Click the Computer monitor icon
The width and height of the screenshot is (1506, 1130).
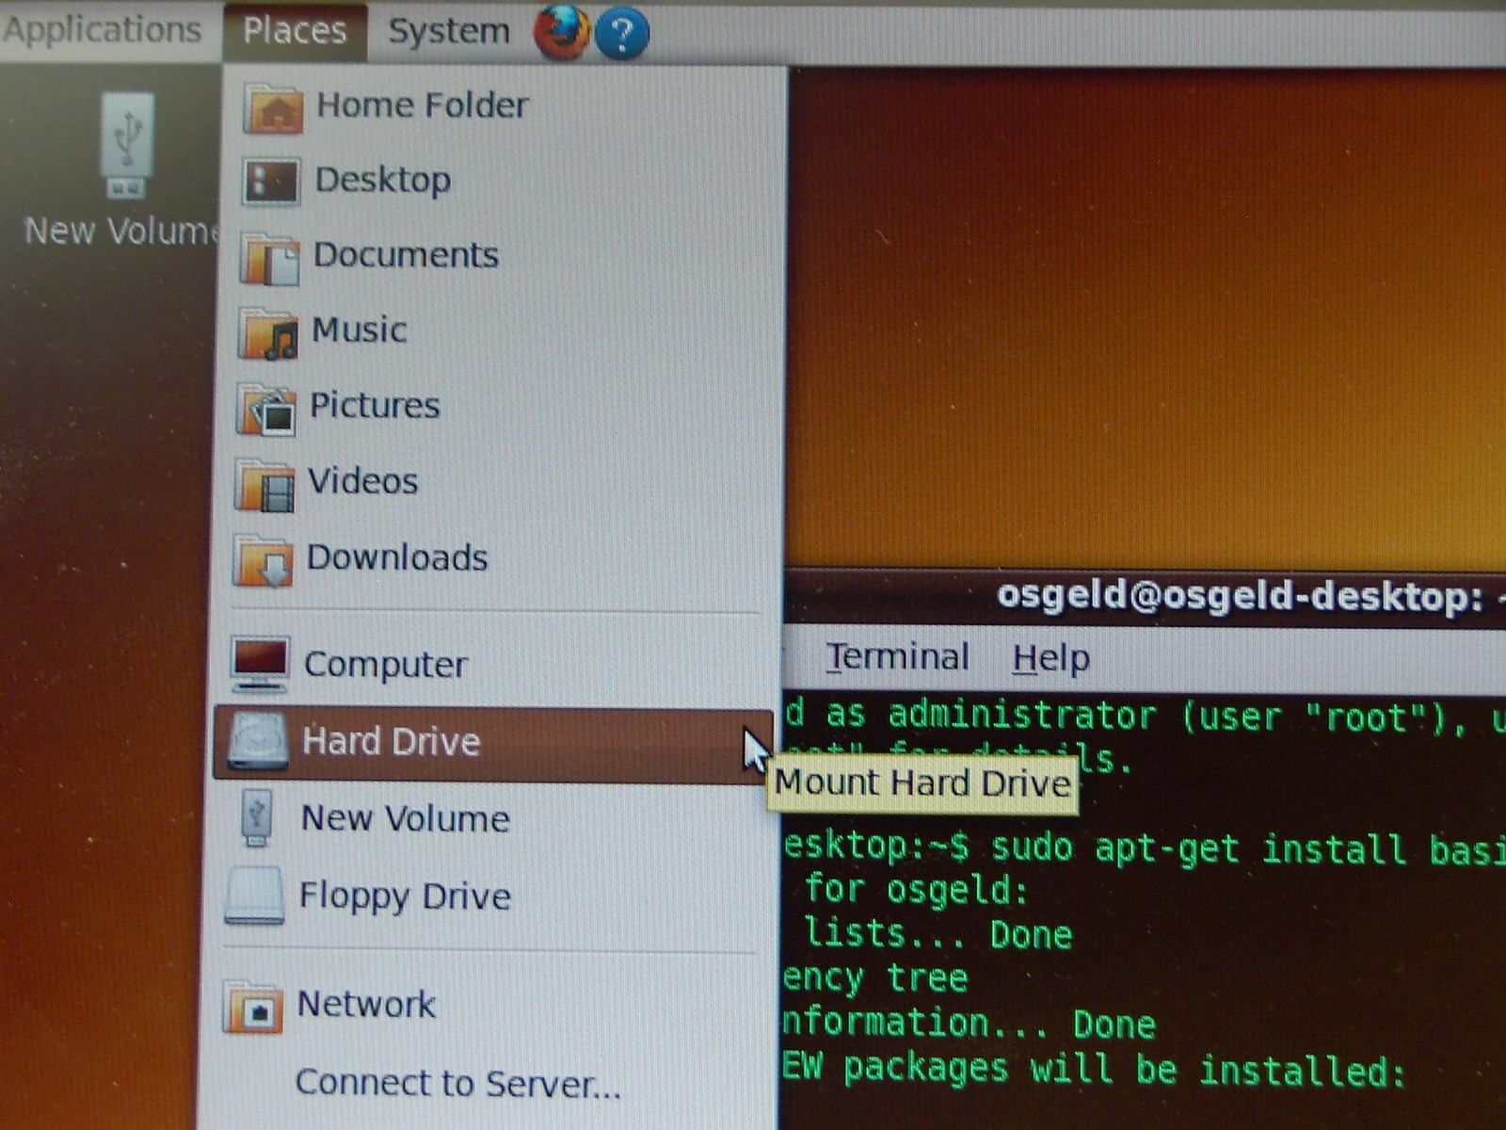pos(260,665)
